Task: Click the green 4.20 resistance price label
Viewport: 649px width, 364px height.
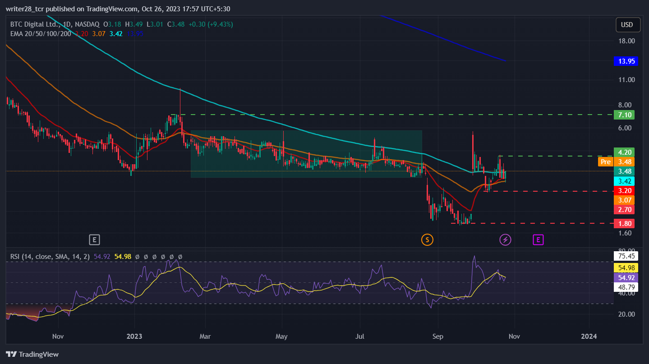Action: pyautogui.click(x=624, y=152)
